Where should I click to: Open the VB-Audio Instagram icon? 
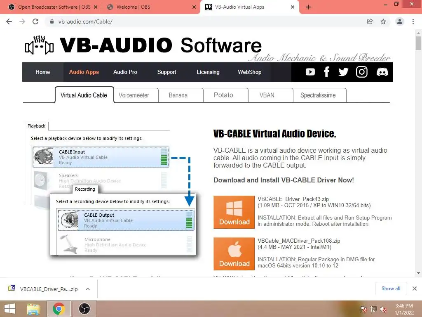point(362,72)
